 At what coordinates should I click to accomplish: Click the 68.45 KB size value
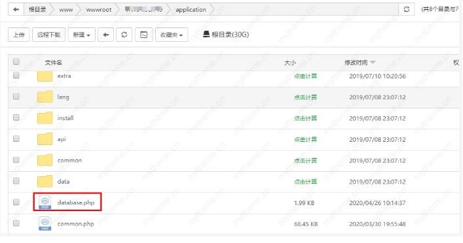(306, 224)
